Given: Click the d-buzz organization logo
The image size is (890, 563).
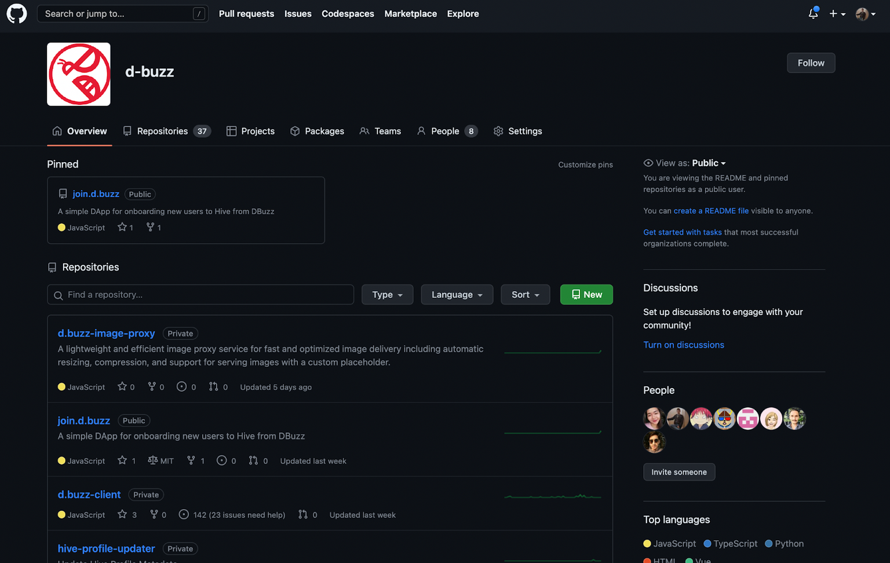Looking at the screenshot, I should coord(79,74).
